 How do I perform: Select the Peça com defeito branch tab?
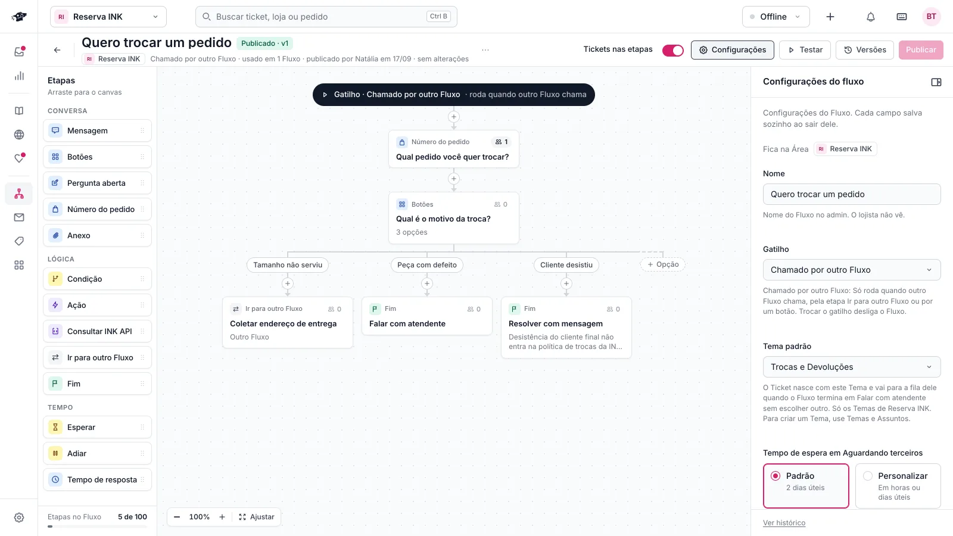427,265
